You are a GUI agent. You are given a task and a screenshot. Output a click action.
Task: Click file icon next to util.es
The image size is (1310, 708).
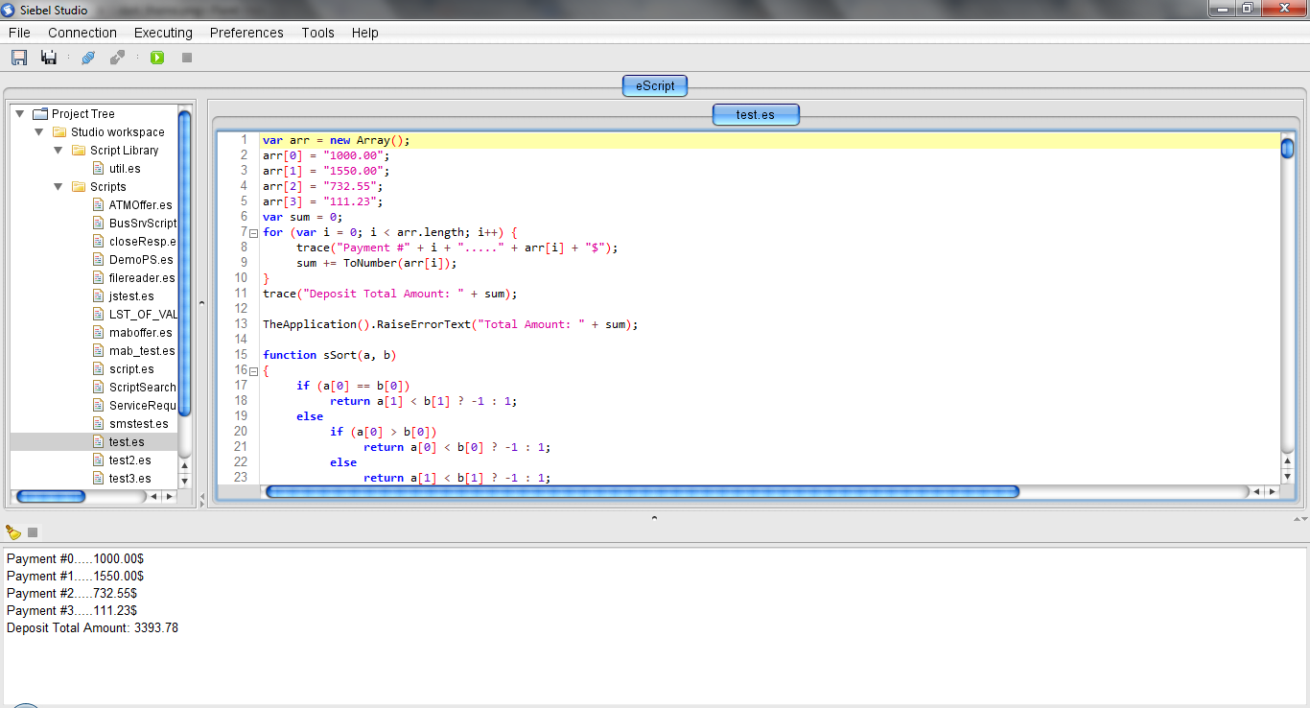pyautogui.click(x=99, y=169)
